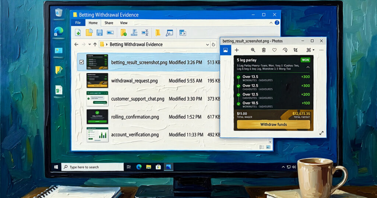Image resolution: width=377 pixels, height=198 pixels.
Task: Click the Betting Withdrawal Evidence address bar
Action: tap(155, 45)
